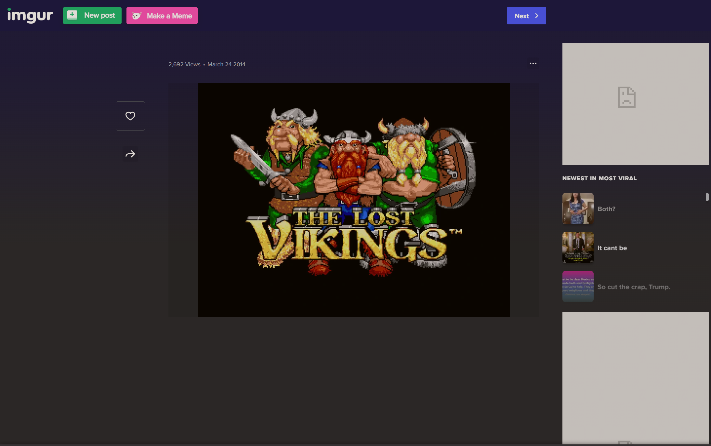Open the 'It cant be' post thumbnail
This screenshot has height=446, width=711.
578,248
